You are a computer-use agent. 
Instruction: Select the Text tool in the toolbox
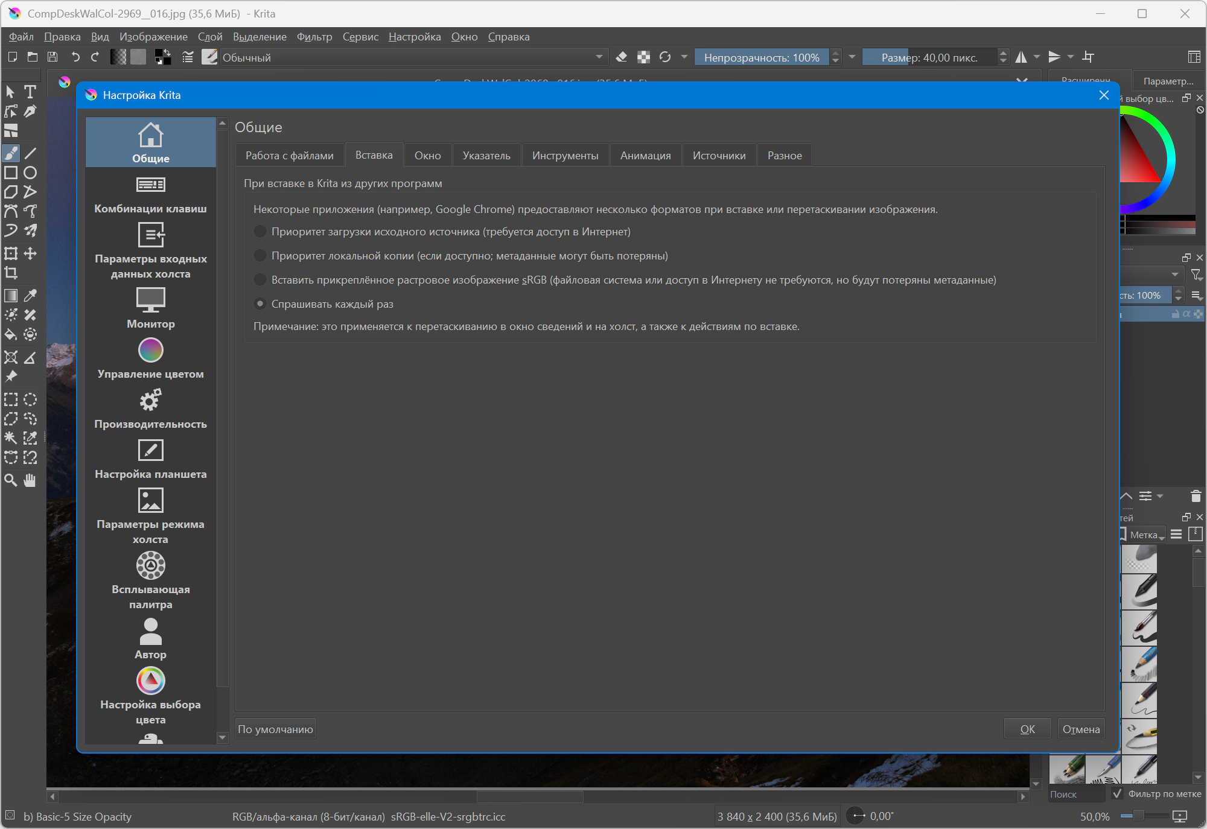30,92
